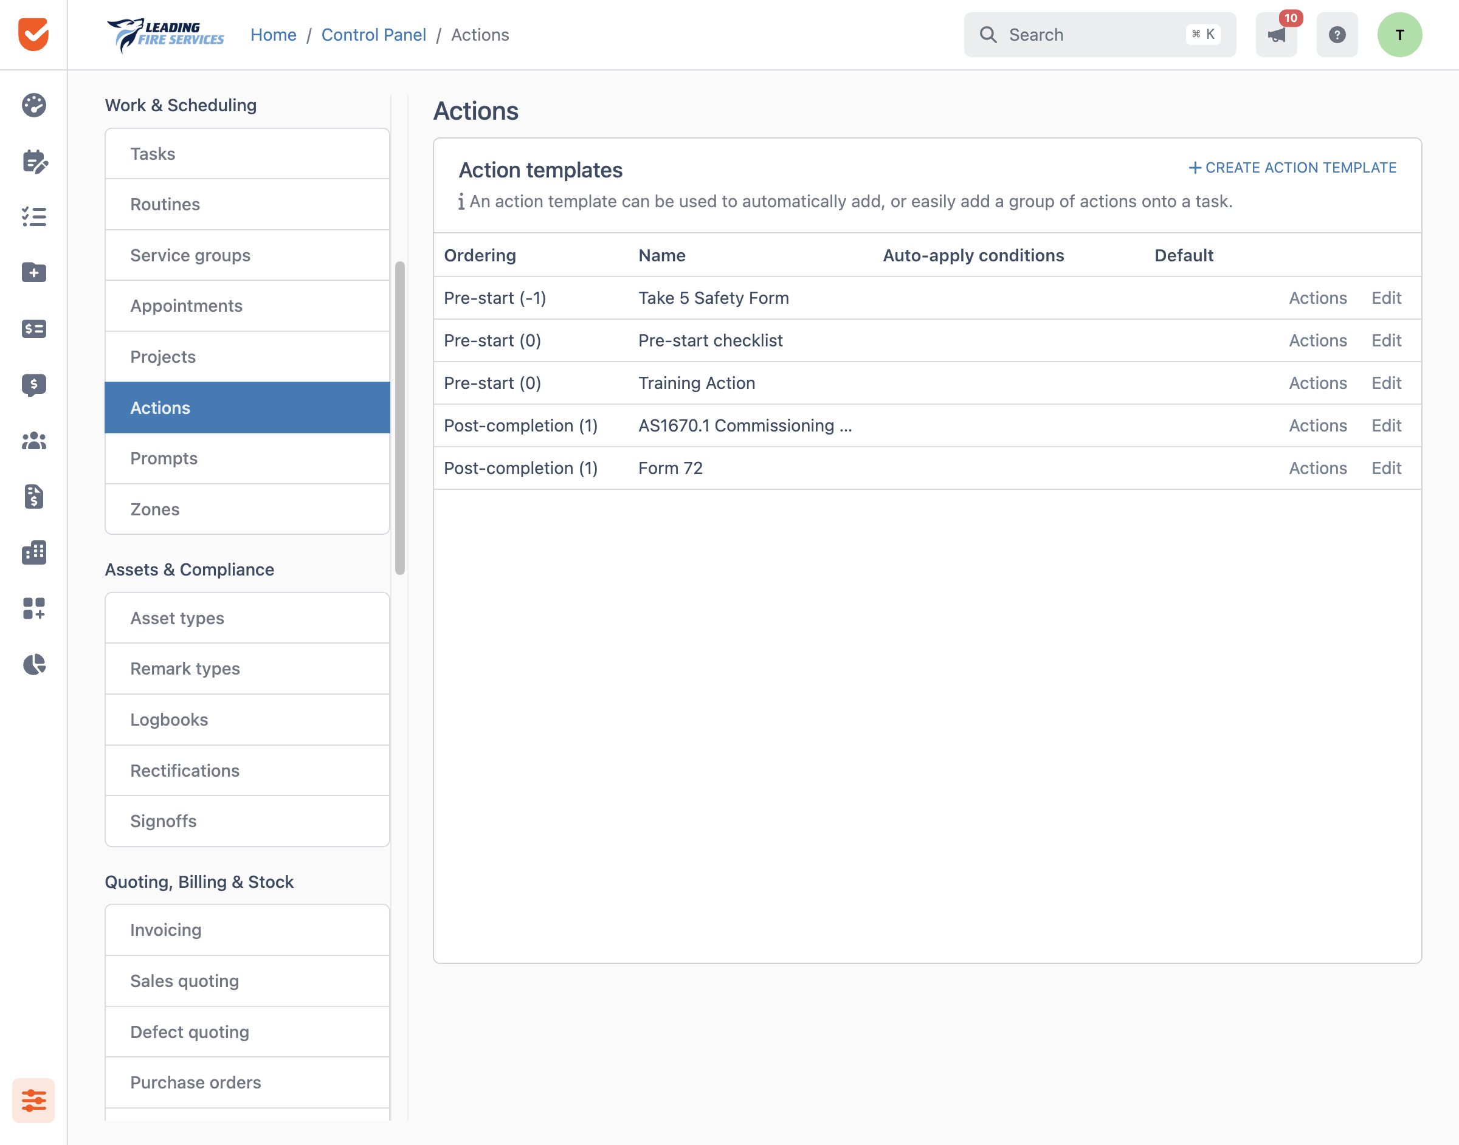Image resolution: width=1459 pixels, height=1145 pixels.
Task: Open the help question mark icon
Action: (1337, 35)
